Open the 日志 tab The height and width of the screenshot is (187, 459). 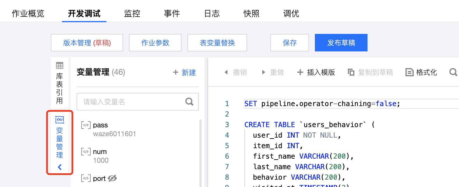pyautogui.click(x=212, y=13)
